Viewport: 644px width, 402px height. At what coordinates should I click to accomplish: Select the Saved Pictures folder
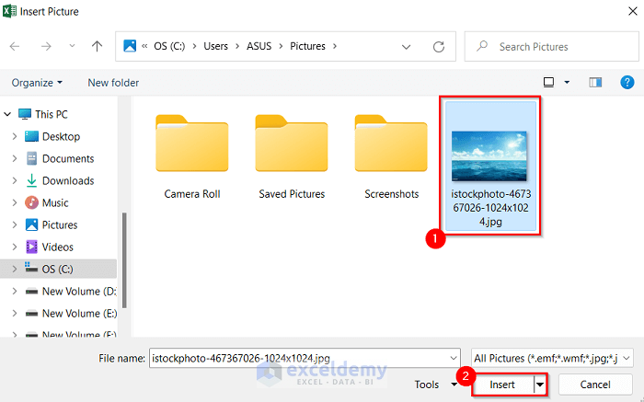pyautogui.click(x=292, y=157)
